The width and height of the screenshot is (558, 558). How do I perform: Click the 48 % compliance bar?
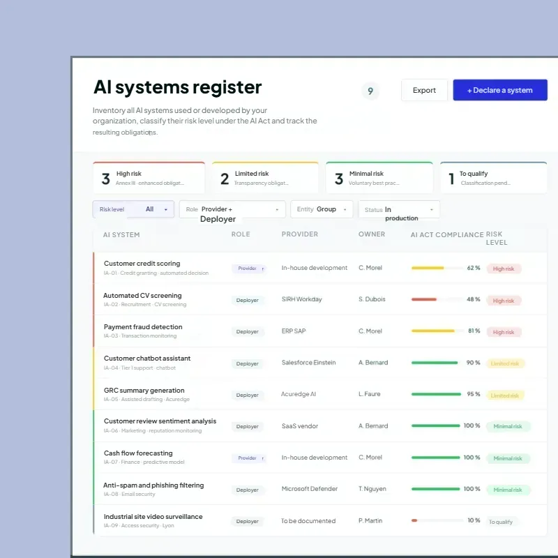point(437,299)
